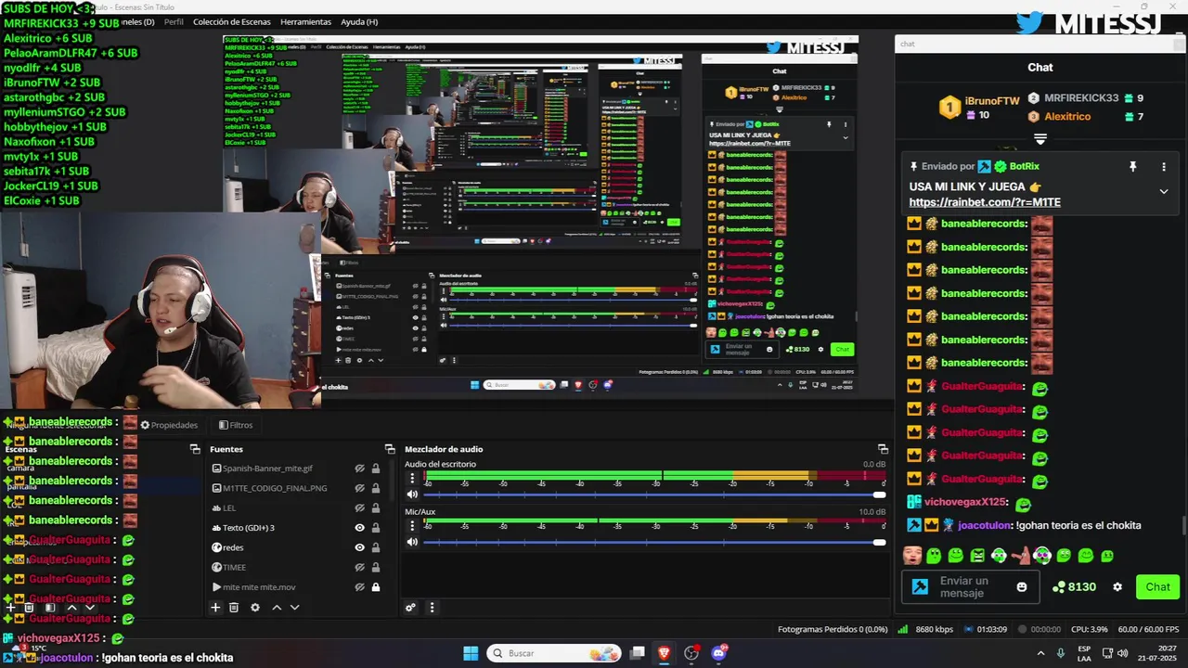Open OBS Studio from the taskbar
The width and height of the screenshot is (1188, 668).
(x=691, y=653)
